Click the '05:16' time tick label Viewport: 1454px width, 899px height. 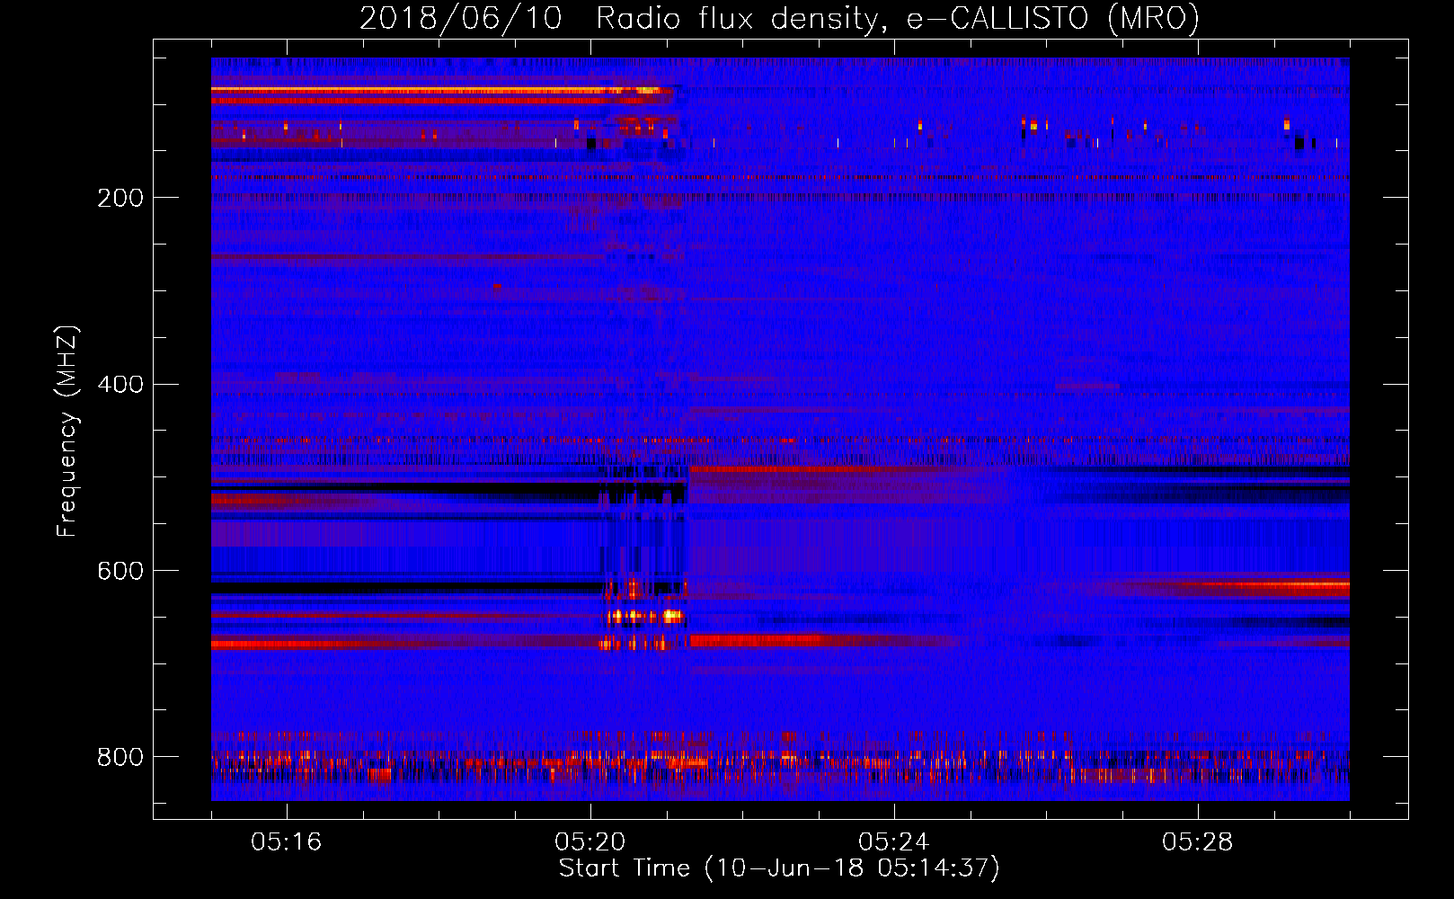click(x=286, y=842)
